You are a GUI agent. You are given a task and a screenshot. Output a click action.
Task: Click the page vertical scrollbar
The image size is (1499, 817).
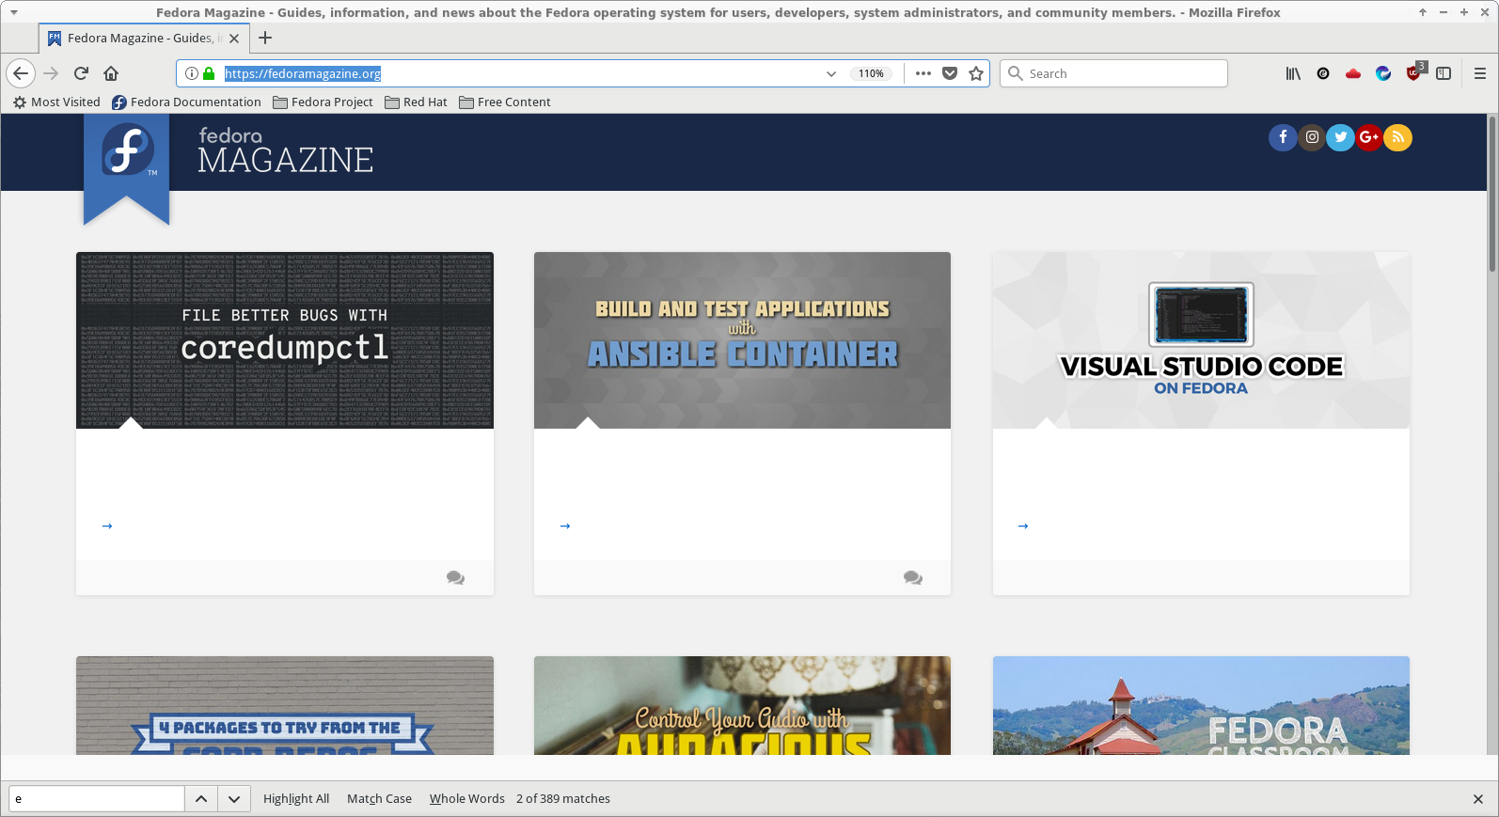[x=1491, y=194]
